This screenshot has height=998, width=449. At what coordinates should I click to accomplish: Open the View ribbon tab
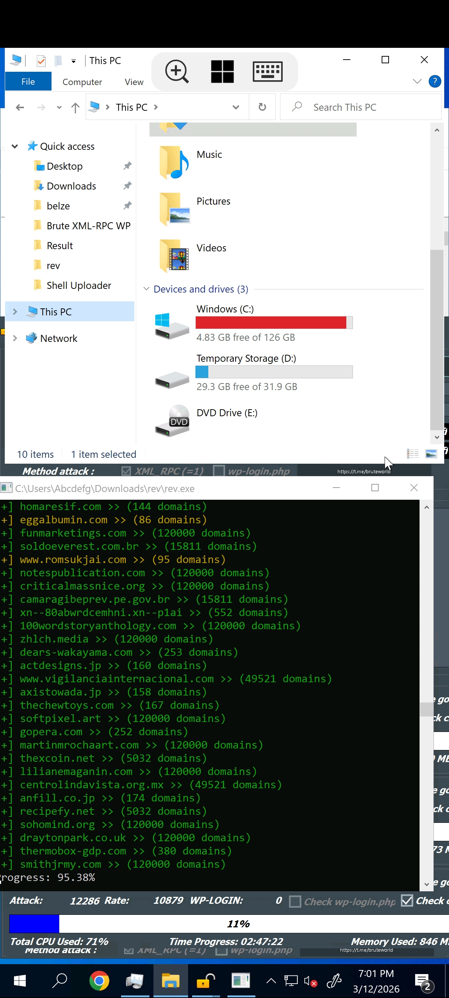pos(134,82)
